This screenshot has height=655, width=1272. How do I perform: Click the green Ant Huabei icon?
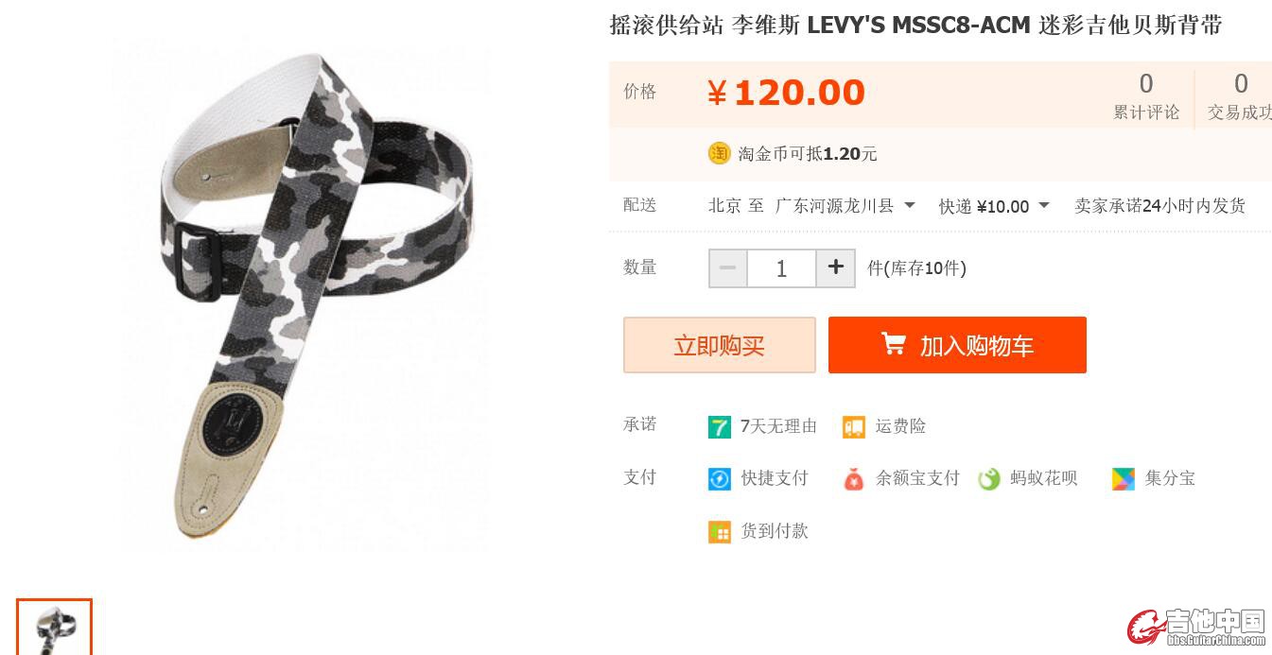(988, 479)
